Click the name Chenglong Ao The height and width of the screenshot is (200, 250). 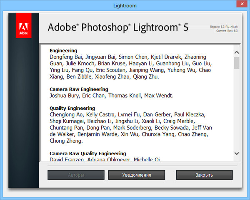click(x=66, y=115)
